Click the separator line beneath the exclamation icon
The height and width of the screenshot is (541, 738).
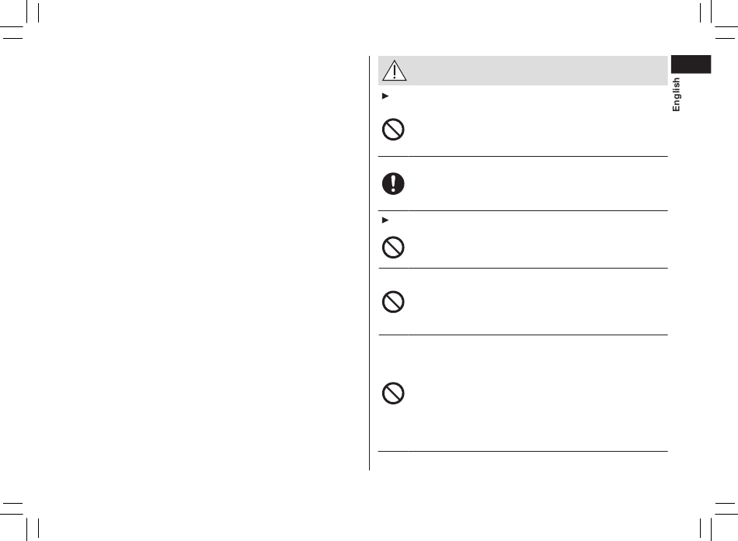(x=523, y=210)
